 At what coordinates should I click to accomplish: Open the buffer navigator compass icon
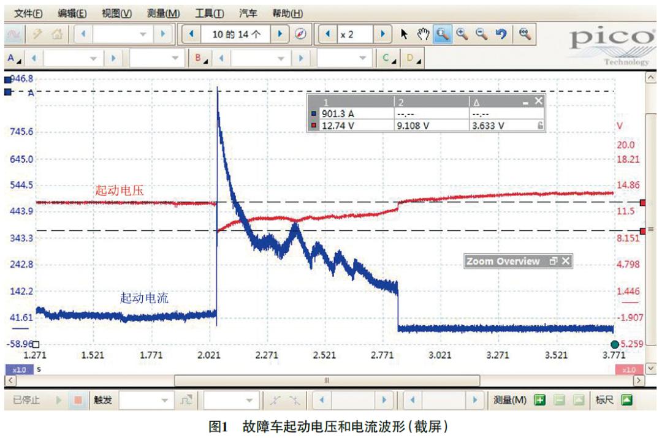pyautogui.click(x=300, y=34)
